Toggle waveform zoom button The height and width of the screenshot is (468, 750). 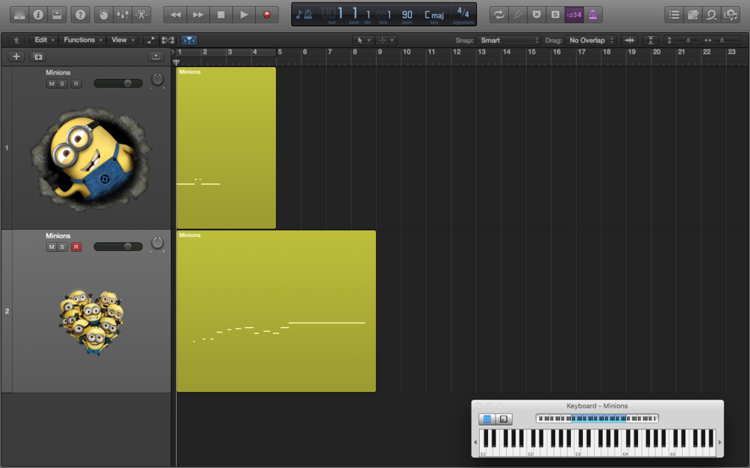629,40
